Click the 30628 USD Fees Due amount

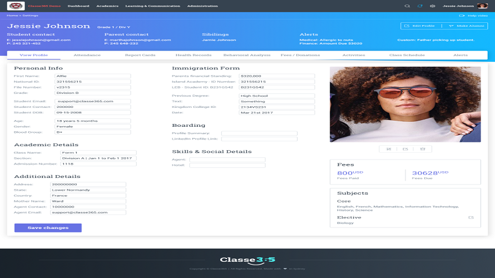point(430,173)
